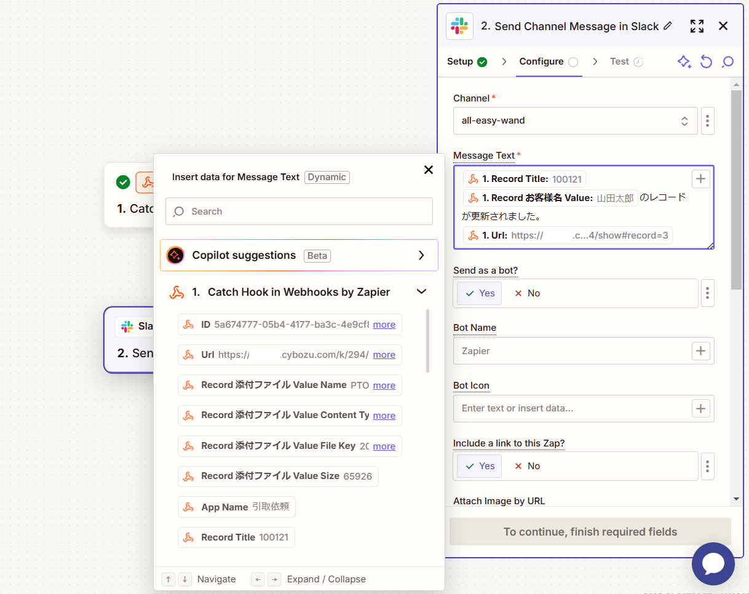Viewport: 749px width, 594px height.
Task: Close the Insert data popup
Action: pos(429,170)
